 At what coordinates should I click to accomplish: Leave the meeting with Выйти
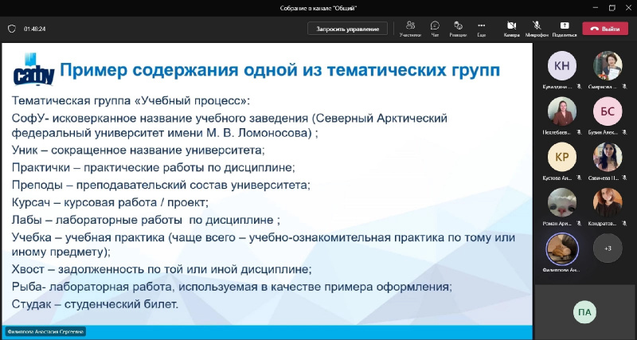(x=605, y=29)
